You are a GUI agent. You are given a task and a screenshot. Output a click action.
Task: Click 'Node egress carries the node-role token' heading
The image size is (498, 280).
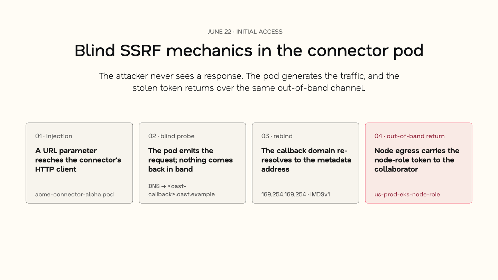pos(417,160)
